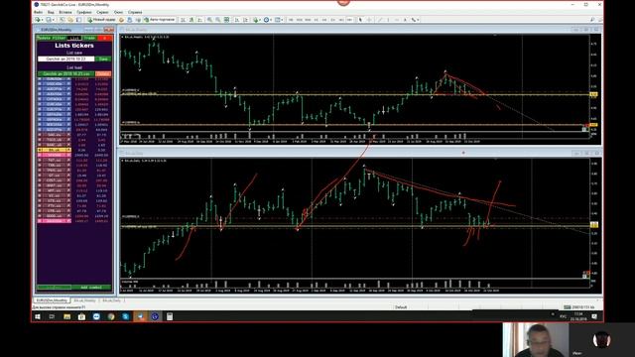Click the orange Delete button
The width and height of the screenshot is (635, 357).
coord(103,74)
